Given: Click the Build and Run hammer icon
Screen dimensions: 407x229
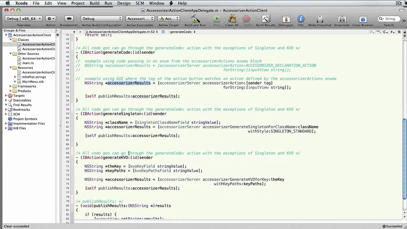Looking at the screenshot, I should tap(195, 19).
